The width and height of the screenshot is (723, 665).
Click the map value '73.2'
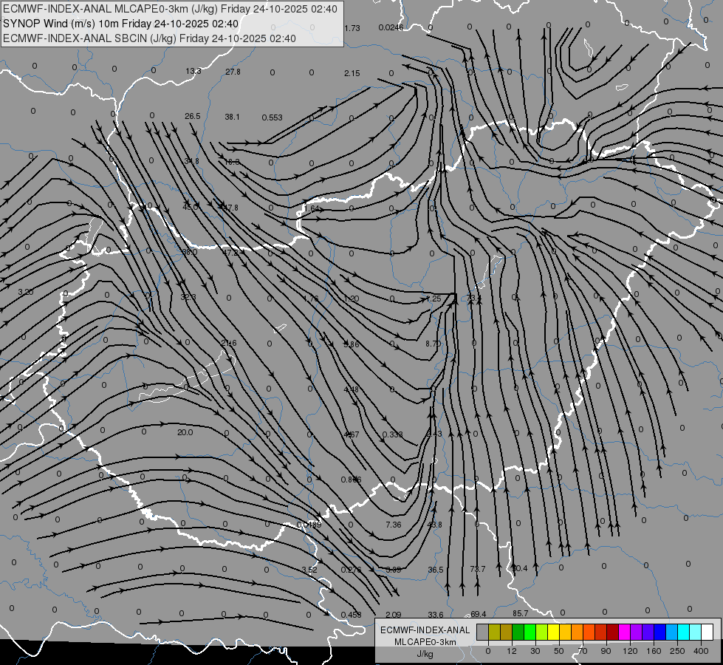tap(474, 299)
